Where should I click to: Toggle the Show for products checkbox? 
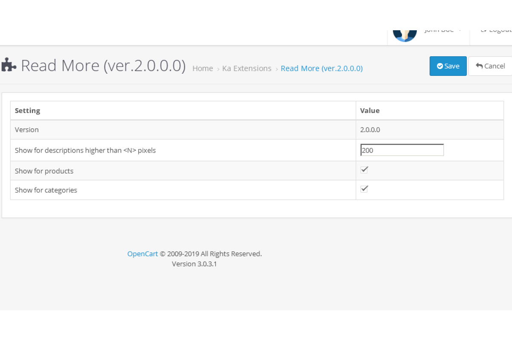[x=364, y=170]
